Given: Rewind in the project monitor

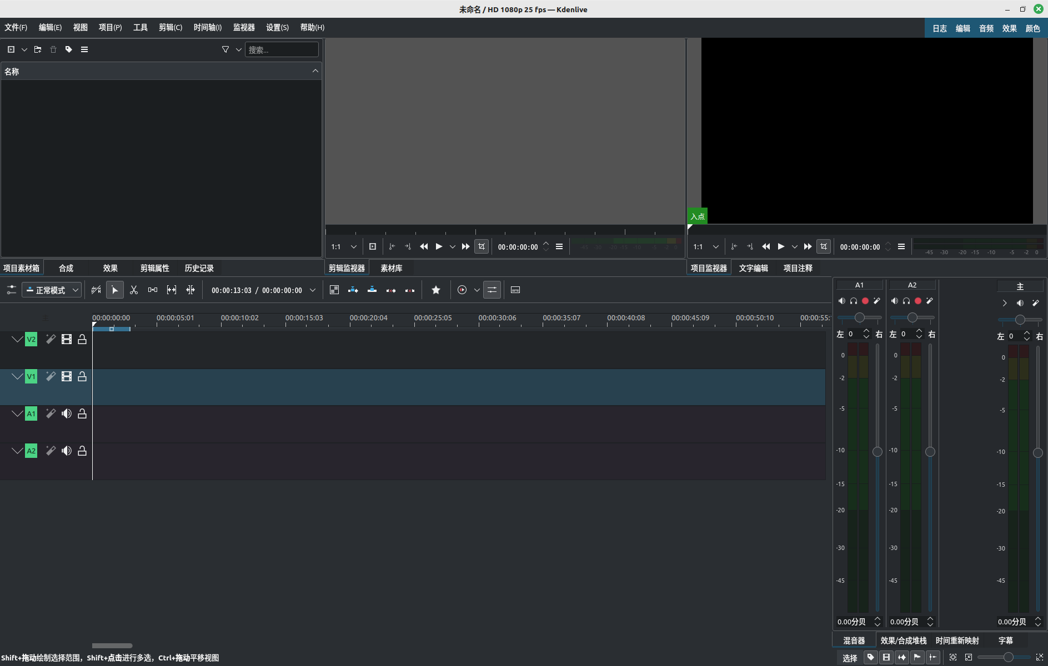Looking at the screenshot, I should pos(766,246).
